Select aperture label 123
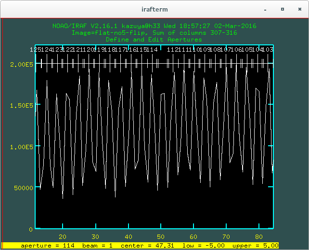This screenshot has width=309, height=250. pyautogui.click(x=57, y=49)
